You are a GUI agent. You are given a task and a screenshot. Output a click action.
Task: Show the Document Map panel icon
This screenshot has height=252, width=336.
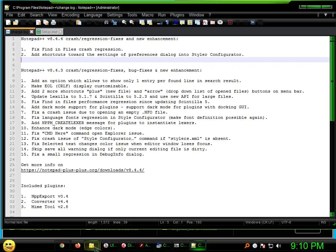click(x=190, y=22)
